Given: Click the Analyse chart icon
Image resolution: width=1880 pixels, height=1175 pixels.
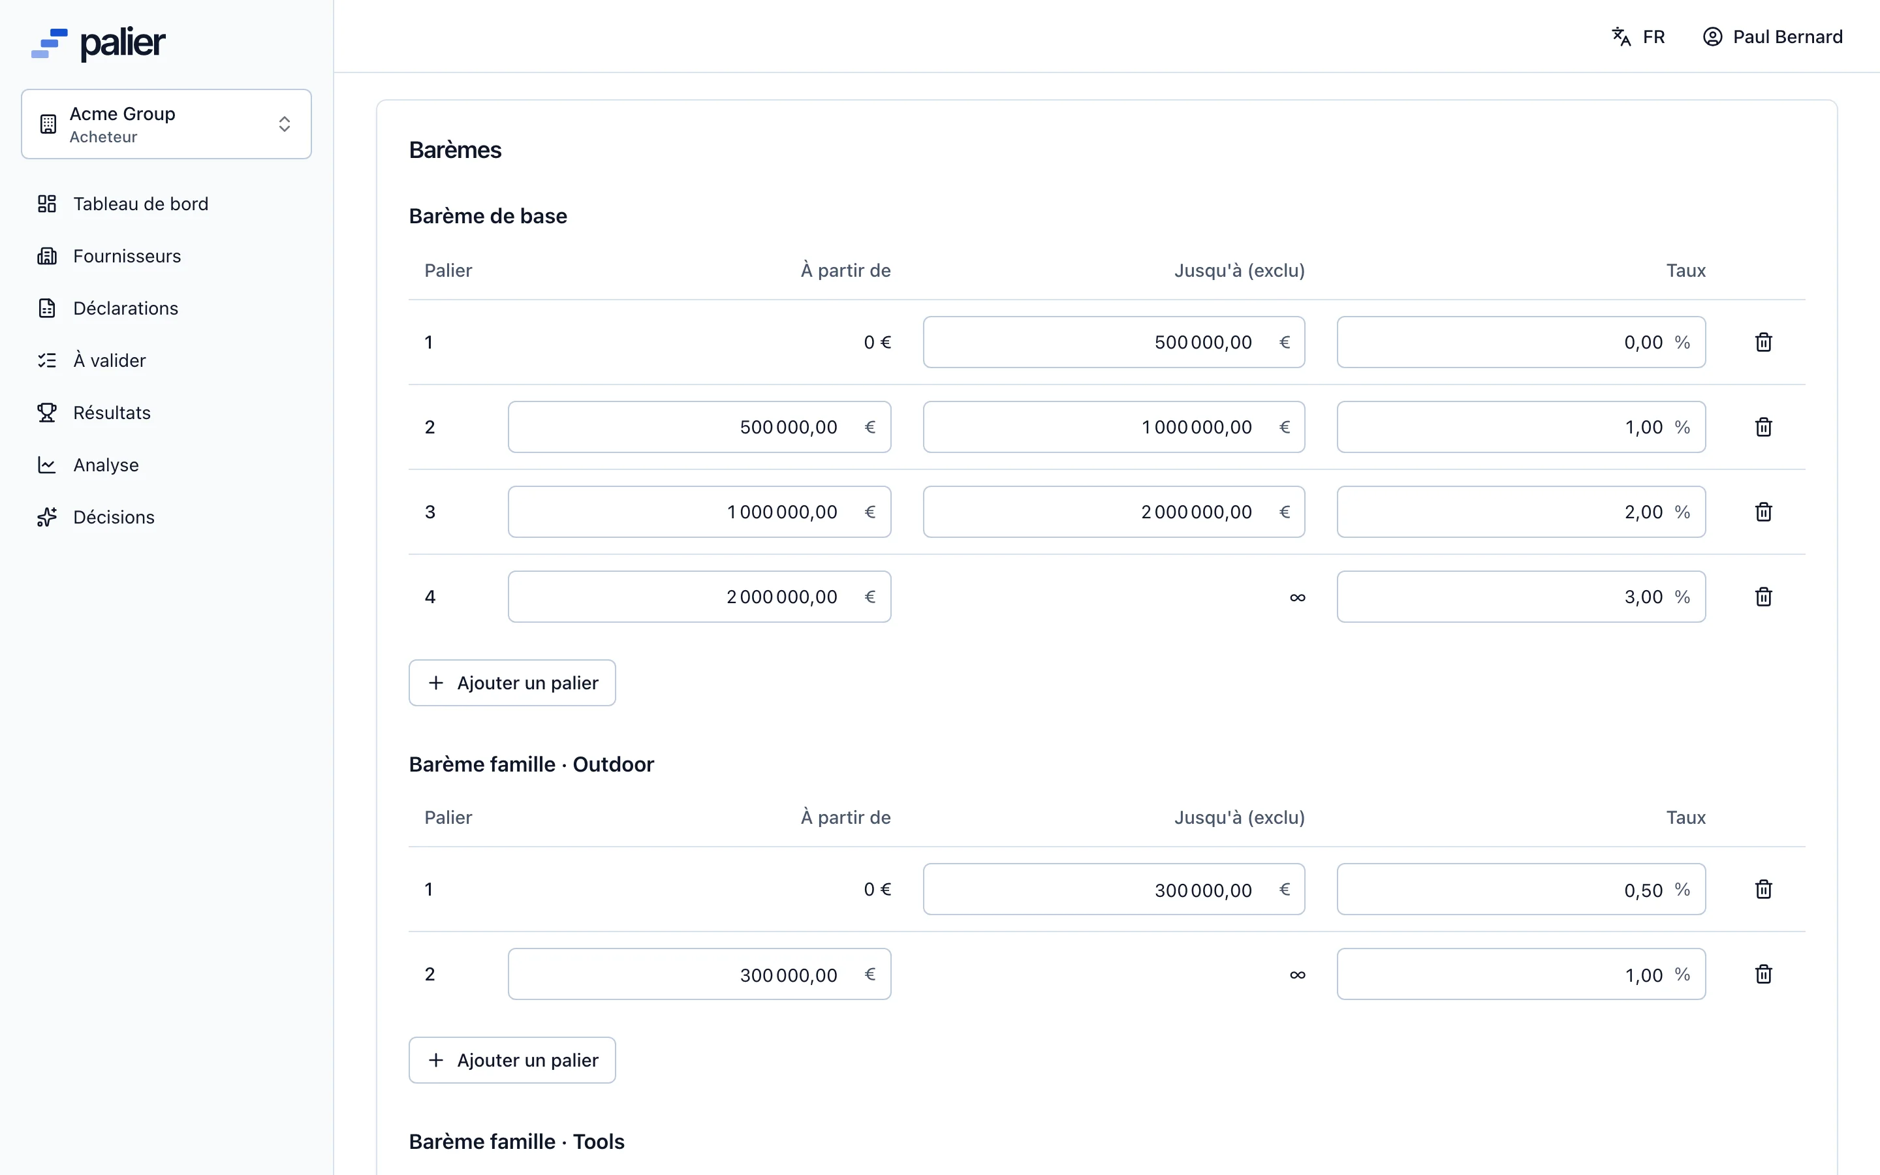Looking at the screenshot, I should [x=46, y=465].
